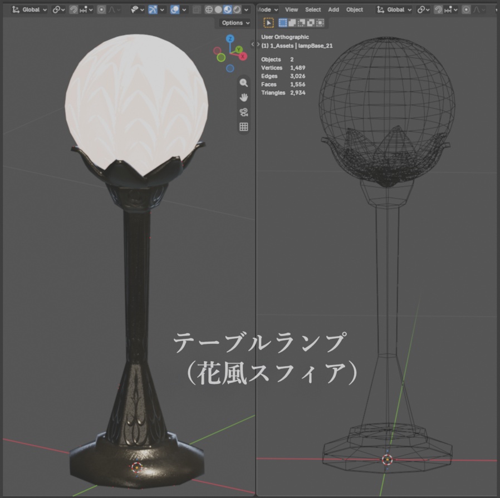Open the View menu
Image resolution: width=500 pixels, height=498 pixels.
[291, 9]
